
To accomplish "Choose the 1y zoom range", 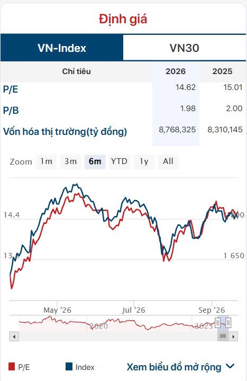I will [x=144, y=161].
